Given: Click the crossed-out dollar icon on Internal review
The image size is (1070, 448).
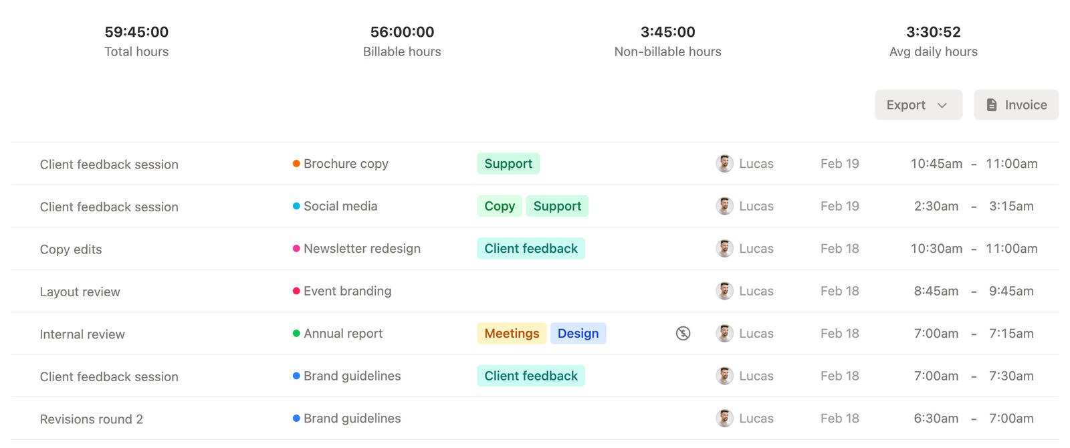Looking at the screenshot, I should coord(683,333).
